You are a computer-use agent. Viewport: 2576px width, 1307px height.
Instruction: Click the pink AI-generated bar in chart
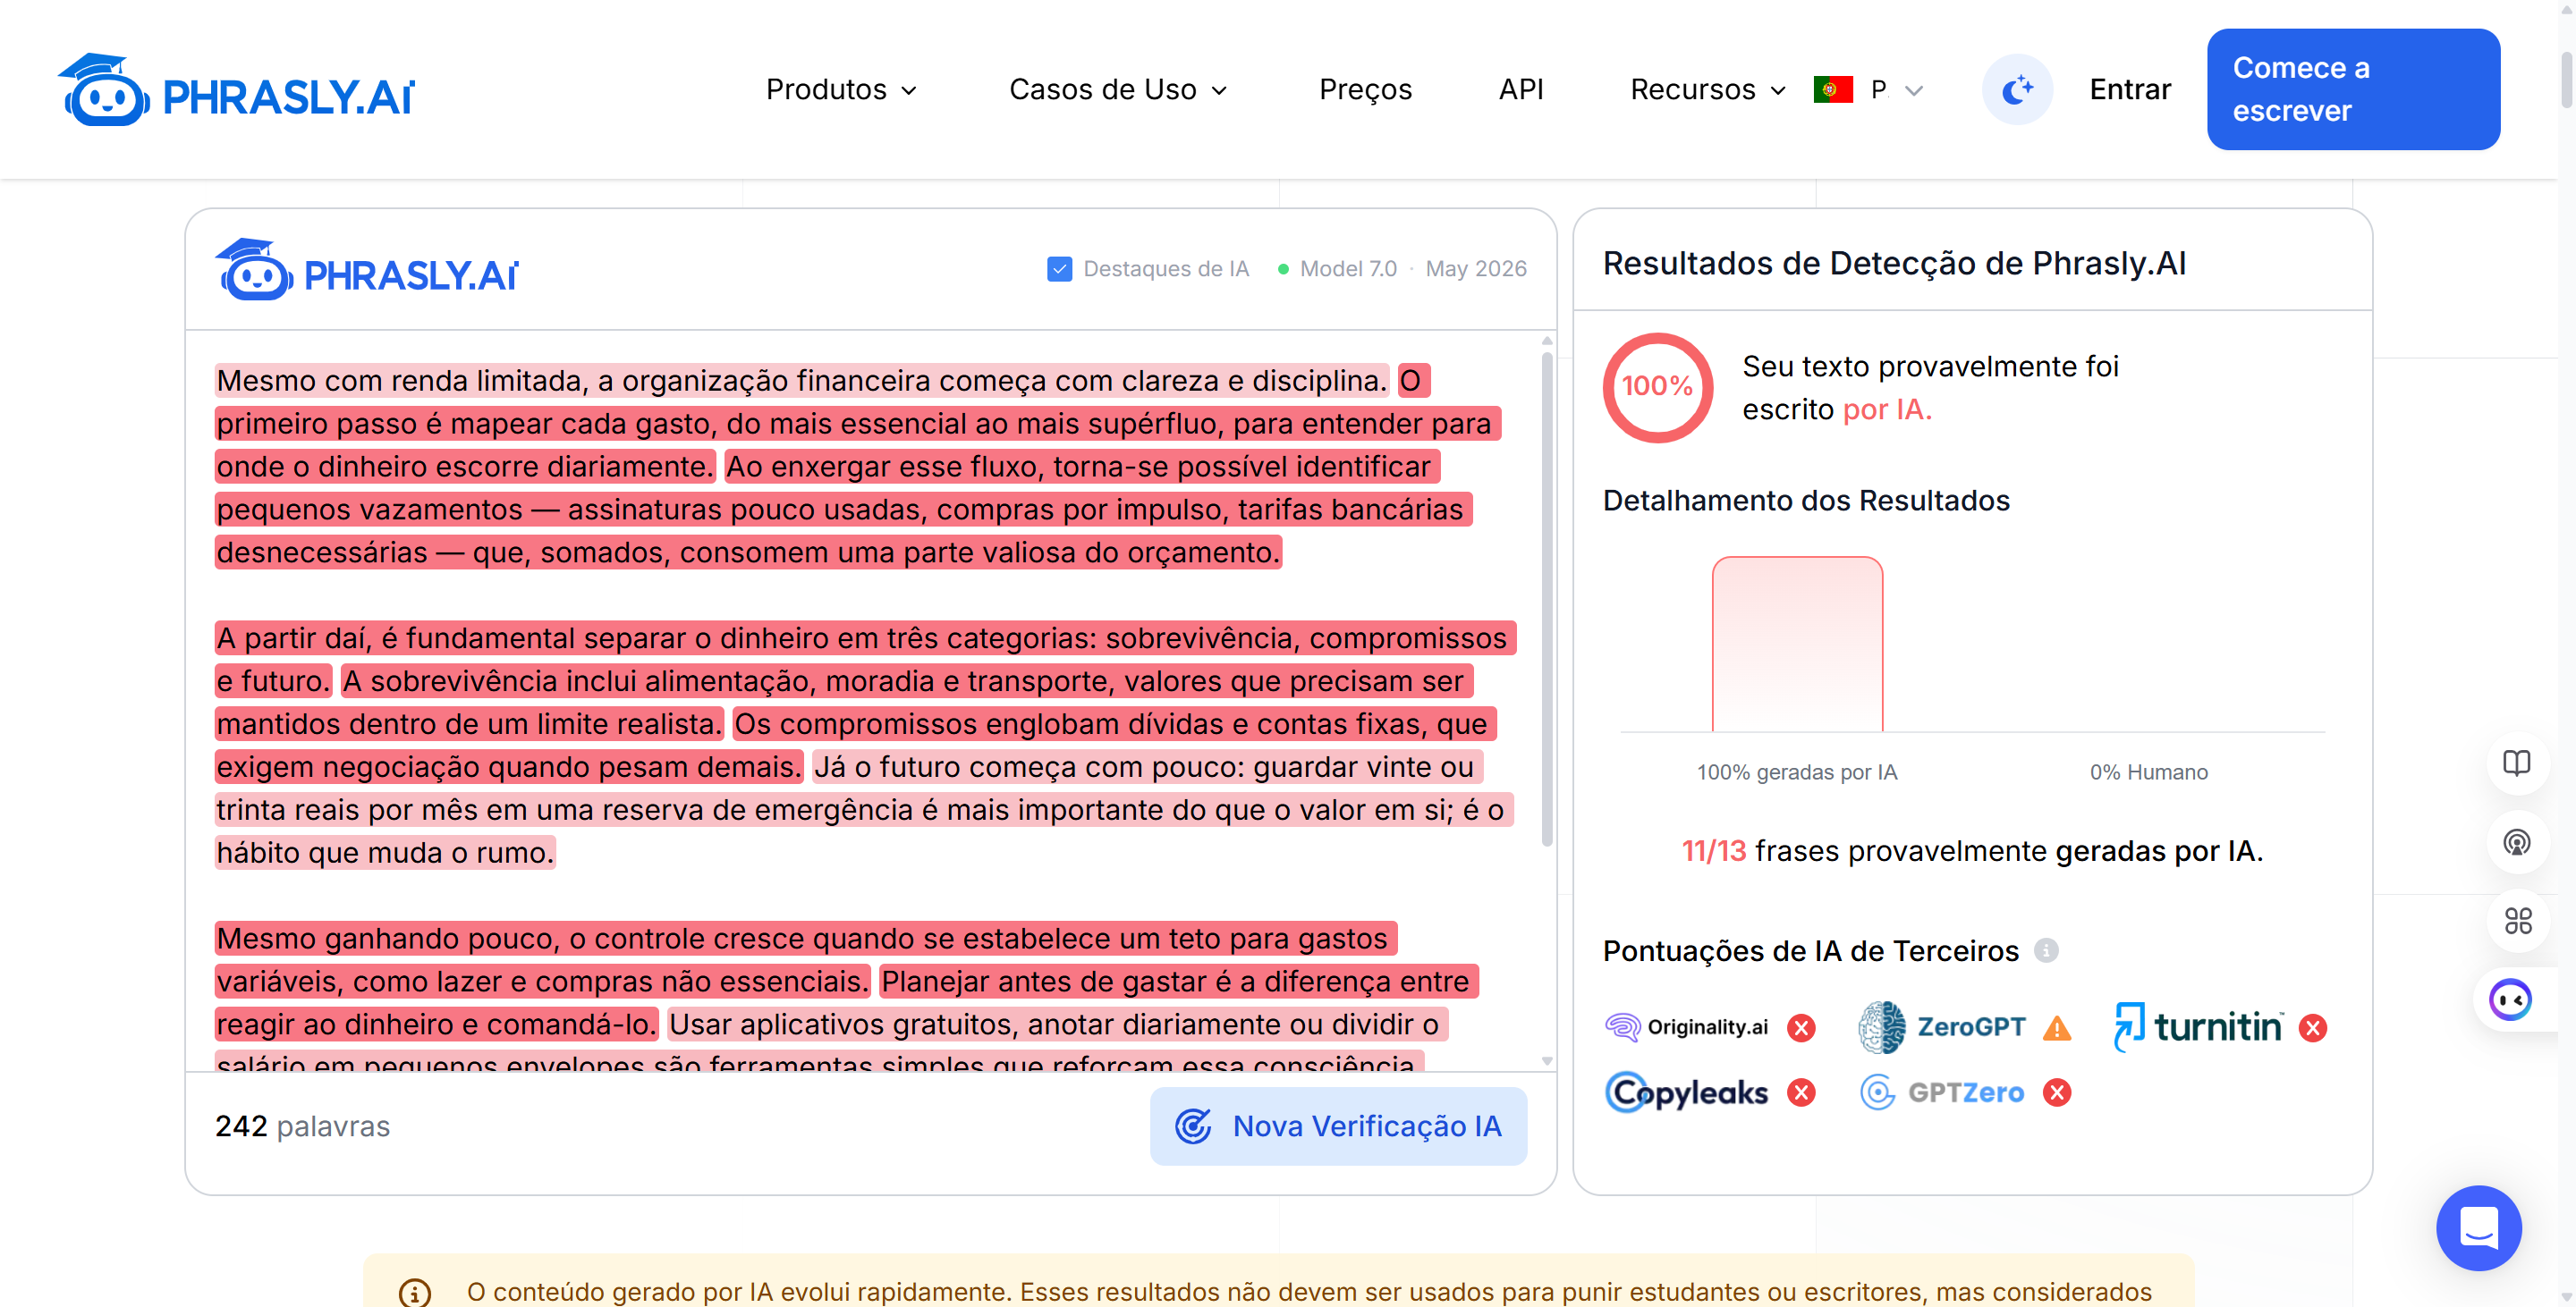pyautogui.click(x=1797, y=644)
